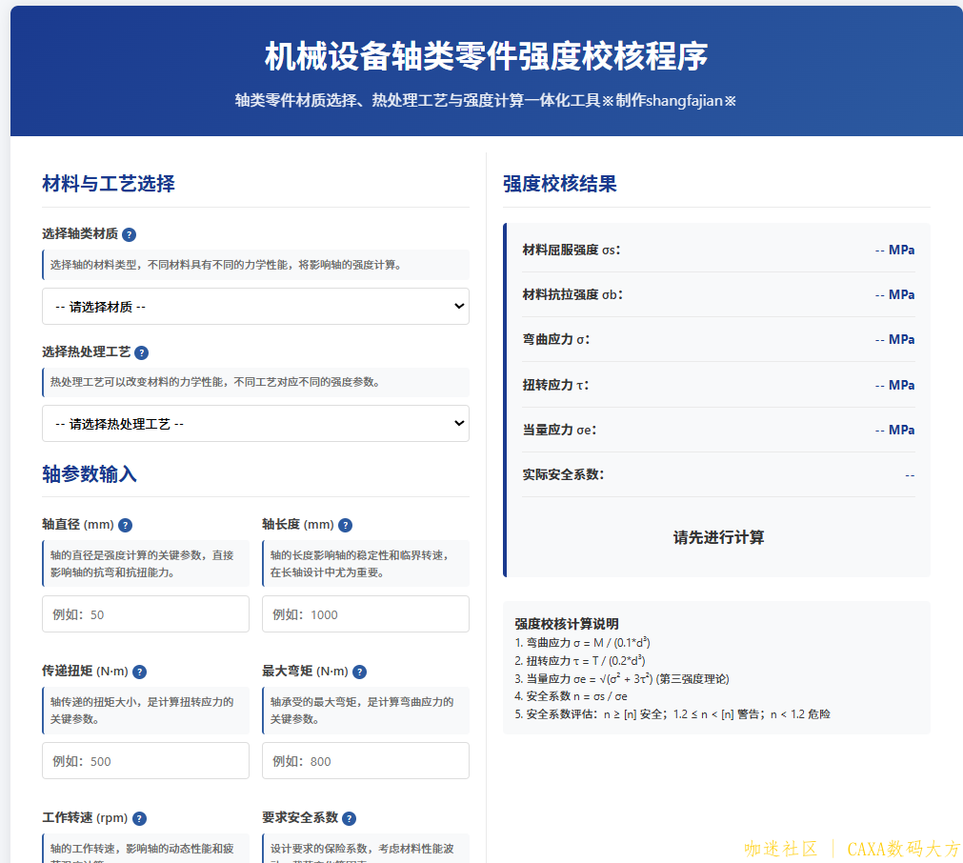963x863 pixels.
Task: Click help icon next to 最大弯矩 (N·m)
Action: 359,672
